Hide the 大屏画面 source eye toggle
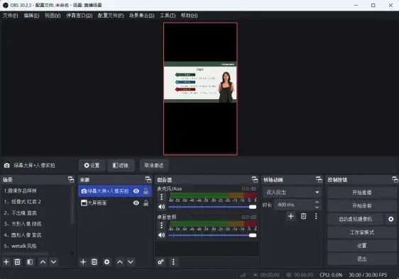Image resolution: width=399 pixels, height=279 pixels. click(136, 203)
